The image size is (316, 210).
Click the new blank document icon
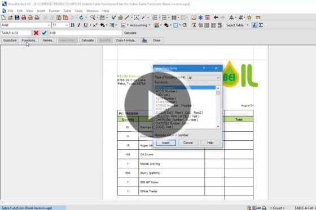[3, 17]
